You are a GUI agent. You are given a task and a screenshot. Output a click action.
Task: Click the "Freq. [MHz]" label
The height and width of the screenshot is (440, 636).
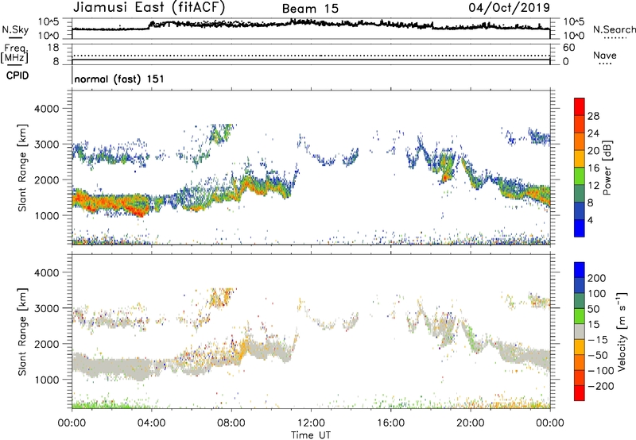[14, 54]
